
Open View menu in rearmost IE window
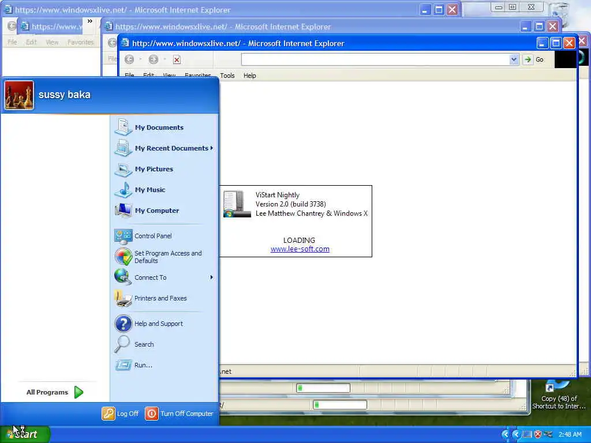click(x=52, y=42)
